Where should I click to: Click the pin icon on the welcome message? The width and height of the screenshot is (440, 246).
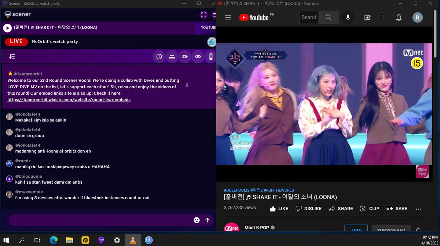[187, 86]
